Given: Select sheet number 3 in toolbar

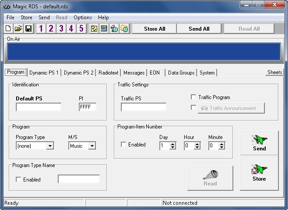Looking at the screenshot, I should coord(61,28).
